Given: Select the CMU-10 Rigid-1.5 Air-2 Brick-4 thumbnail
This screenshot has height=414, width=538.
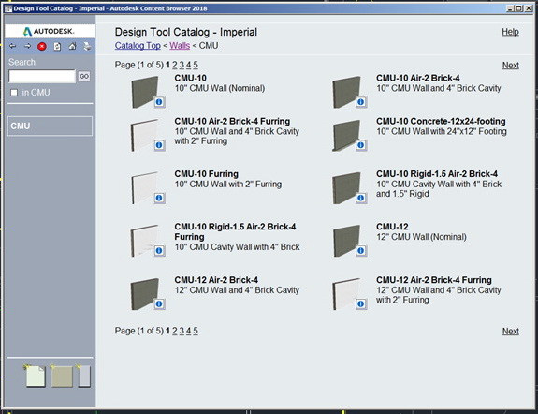Looking at the screenshot, I should pos(346,187).
